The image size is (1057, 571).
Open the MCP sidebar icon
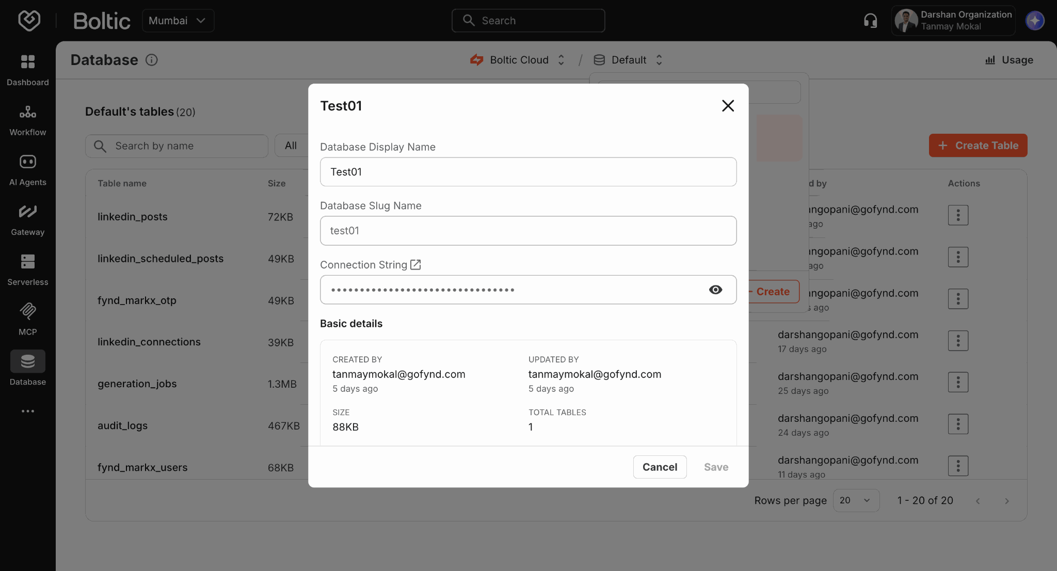click(x=28, y=311)
